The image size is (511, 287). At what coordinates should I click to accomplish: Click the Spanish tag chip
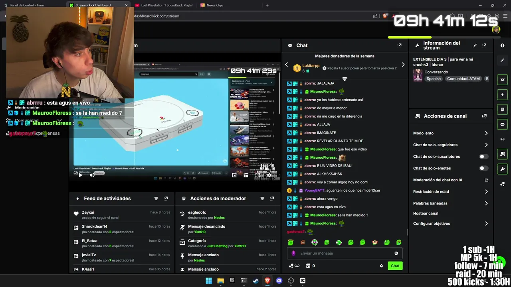click(x=434, y=79)
